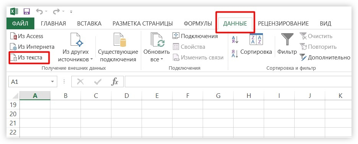The height and width of the screenshot is (144, 358).
Task: Click the Save floppy disk icon
Action: tap(27, 11)
